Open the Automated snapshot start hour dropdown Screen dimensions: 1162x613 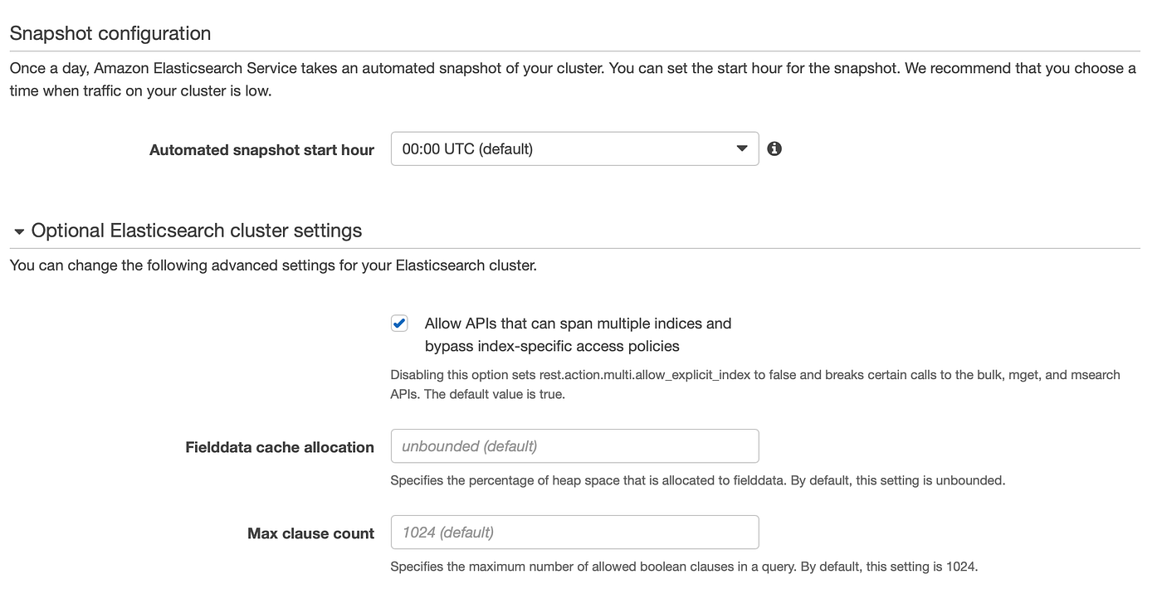574,148
